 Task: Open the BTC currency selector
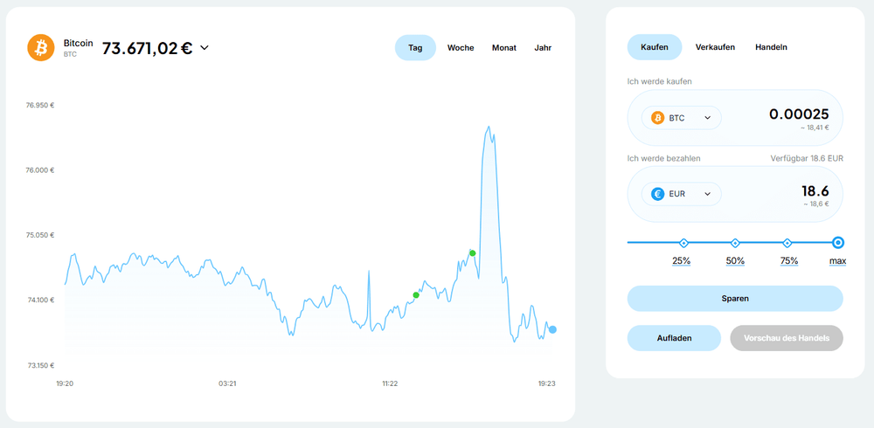tap(682, 118)
